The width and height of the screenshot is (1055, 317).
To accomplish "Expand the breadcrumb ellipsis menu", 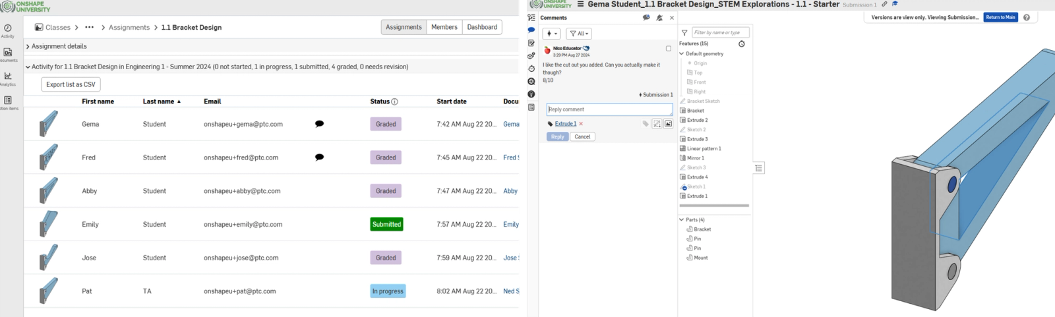I will 89,27.
